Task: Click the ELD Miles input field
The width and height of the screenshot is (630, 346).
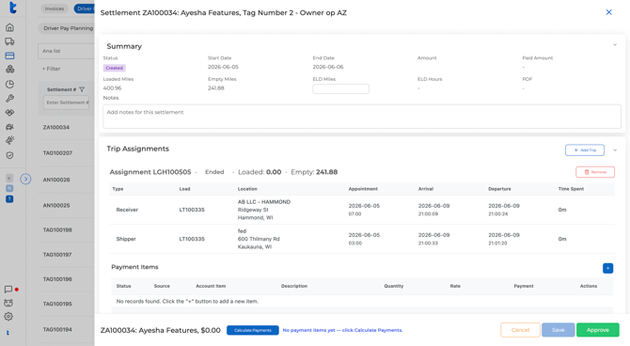Action: coord(340,88)
